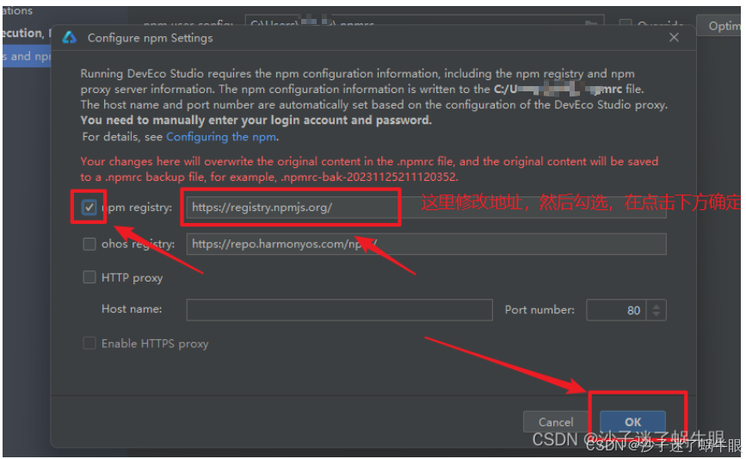Click the Host name label
Viewport: 746px width, 459px height.
132,309
